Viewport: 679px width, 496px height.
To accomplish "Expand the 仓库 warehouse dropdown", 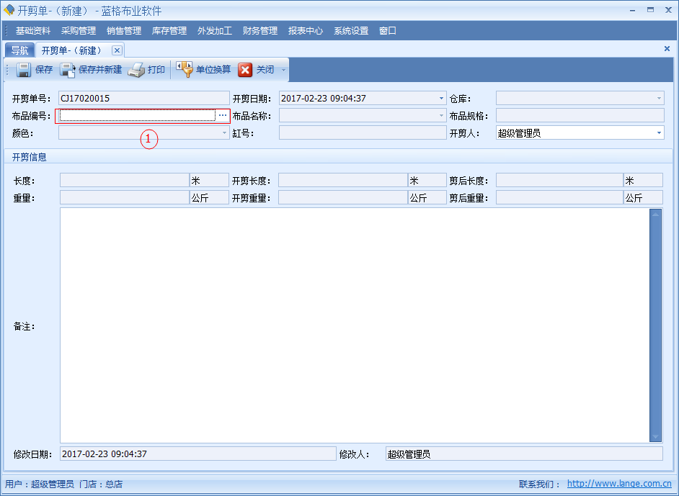I will (658, 99).
